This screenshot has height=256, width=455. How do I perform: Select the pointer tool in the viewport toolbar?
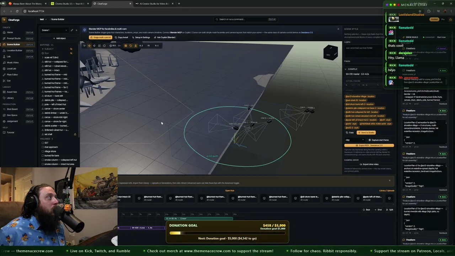coord(84,46)
